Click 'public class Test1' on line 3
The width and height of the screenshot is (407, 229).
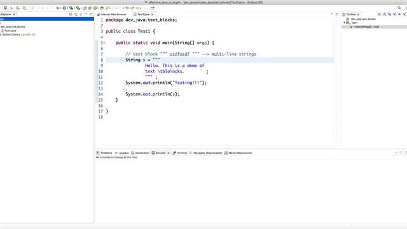point(130,31)
